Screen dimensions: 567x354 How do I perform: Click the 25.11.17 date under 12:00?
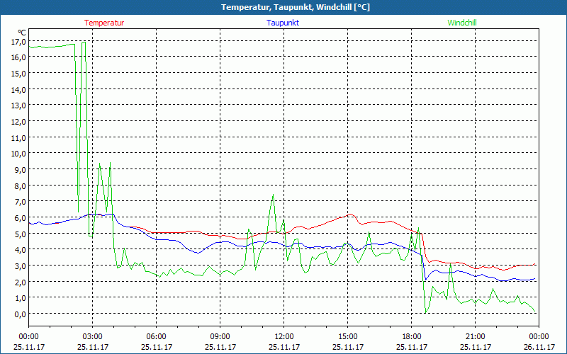pyautogui.click(x=284, y=347)
